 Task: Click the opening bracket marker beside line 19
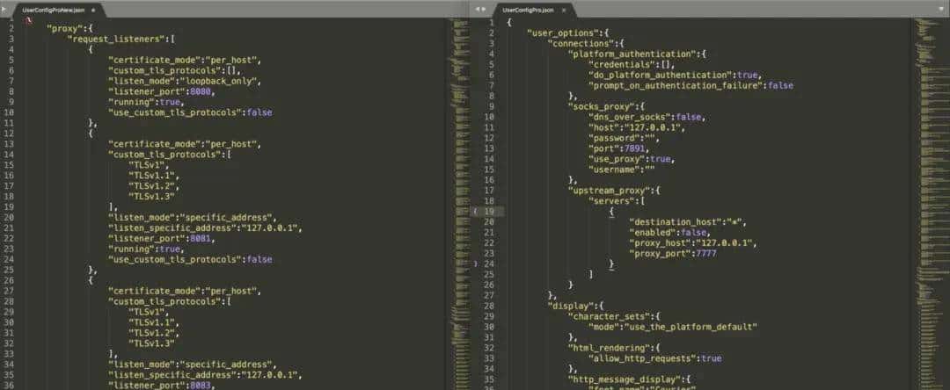click(475, 211)
